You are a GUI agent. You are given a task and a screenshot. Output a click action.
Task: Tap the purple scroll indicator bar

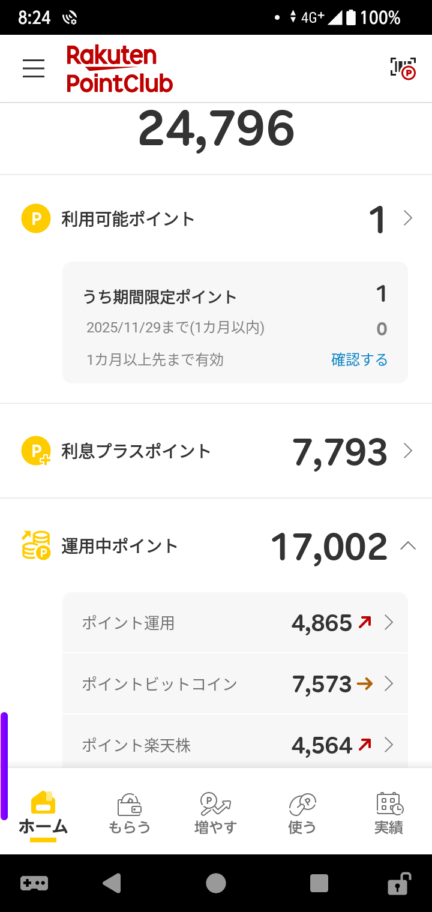pyautogui.click(x=4, y=765)
